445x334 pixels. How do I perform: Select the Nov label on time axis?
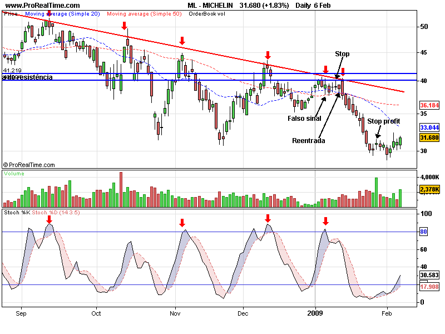[x=175, y=313]
